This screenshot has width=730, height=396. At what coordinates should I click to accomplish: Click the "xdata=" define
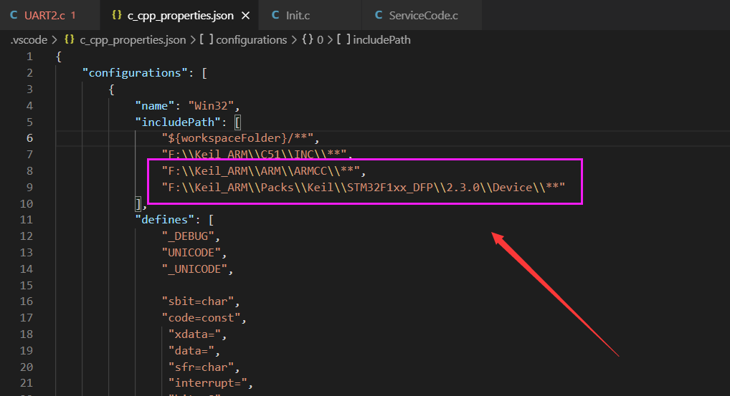tap(194, 334)
